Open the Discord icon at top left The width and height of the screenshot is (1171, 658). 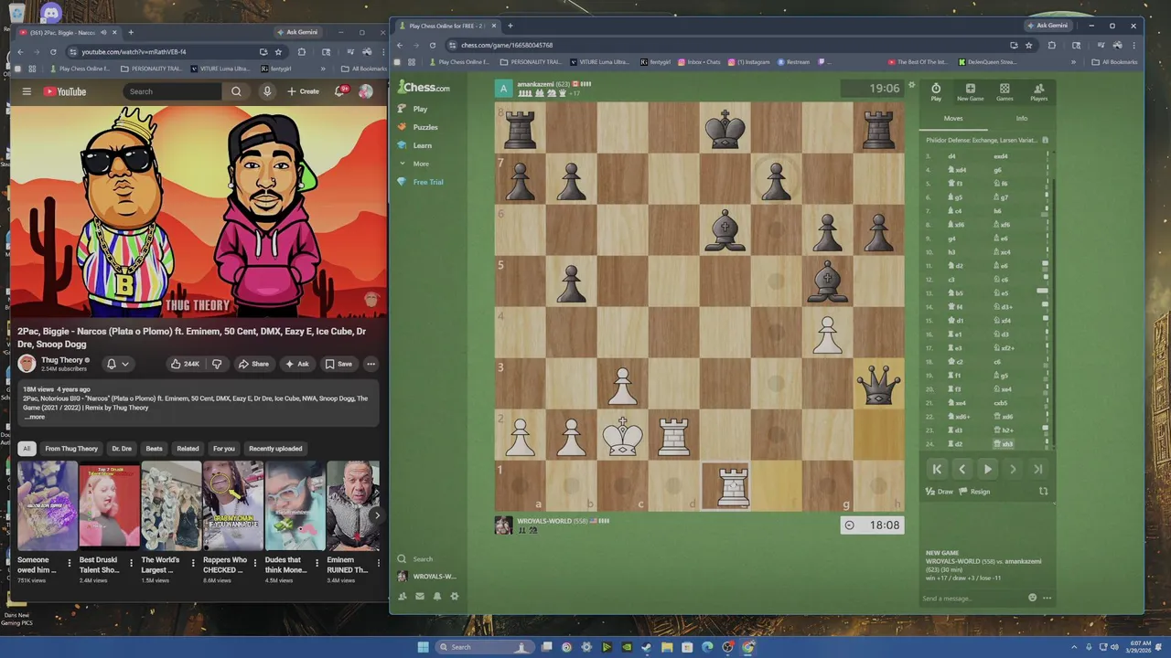[51, 13]
